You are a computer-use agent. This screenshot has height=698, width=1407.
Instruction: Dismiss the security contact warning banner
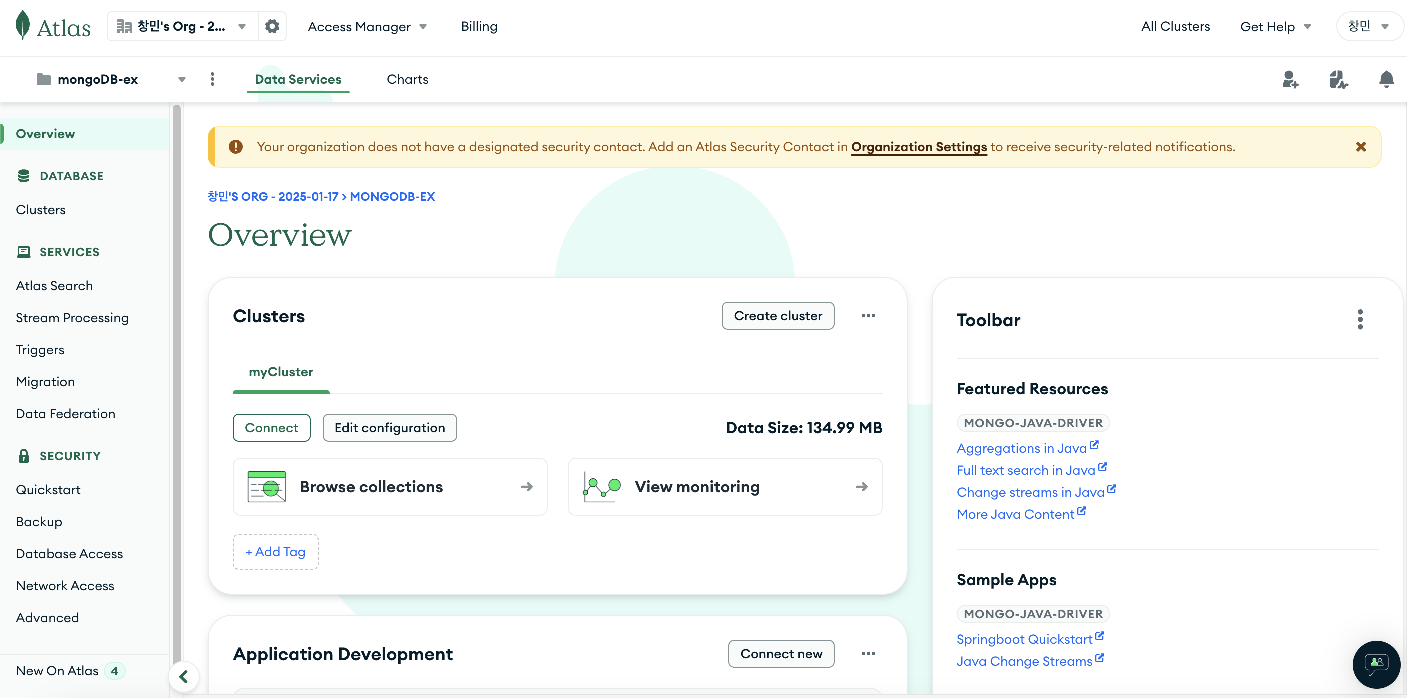click(1360, 147)
